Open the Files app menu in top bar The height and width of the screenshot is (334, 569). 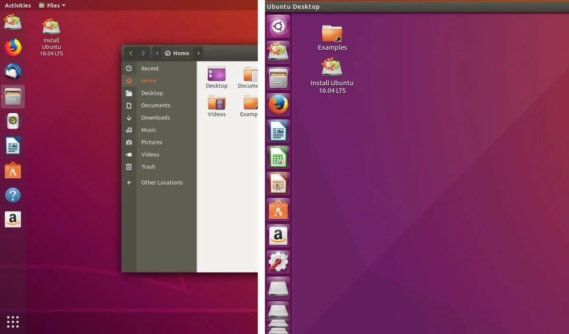click(x=52, y=5)
